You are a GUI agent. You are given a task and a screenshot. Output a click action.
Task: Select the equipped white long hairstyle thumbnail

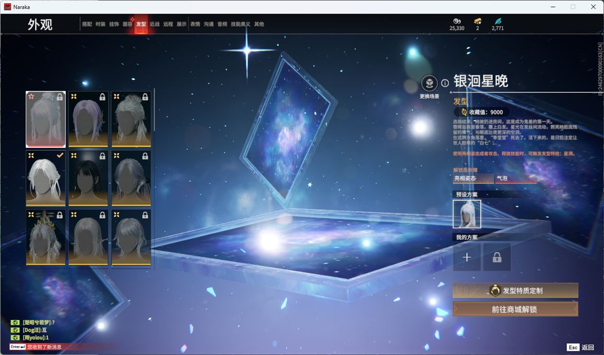(45, 178)
